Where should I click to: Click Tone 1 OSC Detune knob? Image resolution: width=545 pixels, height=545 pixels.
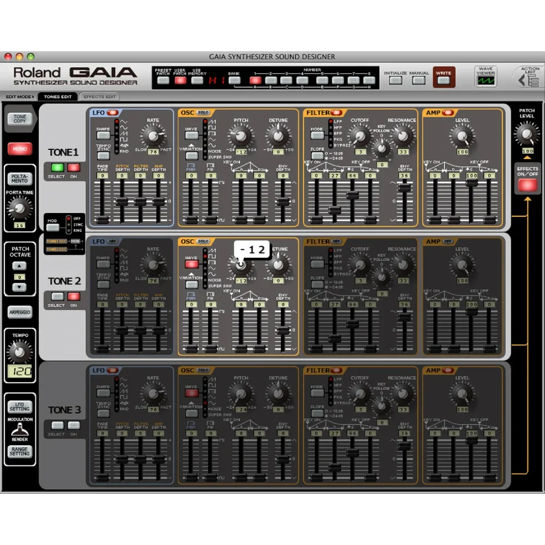278,136
